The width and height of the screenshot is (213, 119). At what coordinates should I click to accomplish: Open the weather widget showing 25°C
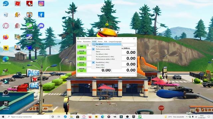coord(174,117)
